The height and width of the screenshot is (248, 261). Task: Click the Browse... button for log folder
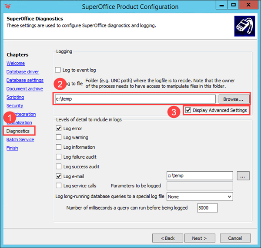[234, 99]
